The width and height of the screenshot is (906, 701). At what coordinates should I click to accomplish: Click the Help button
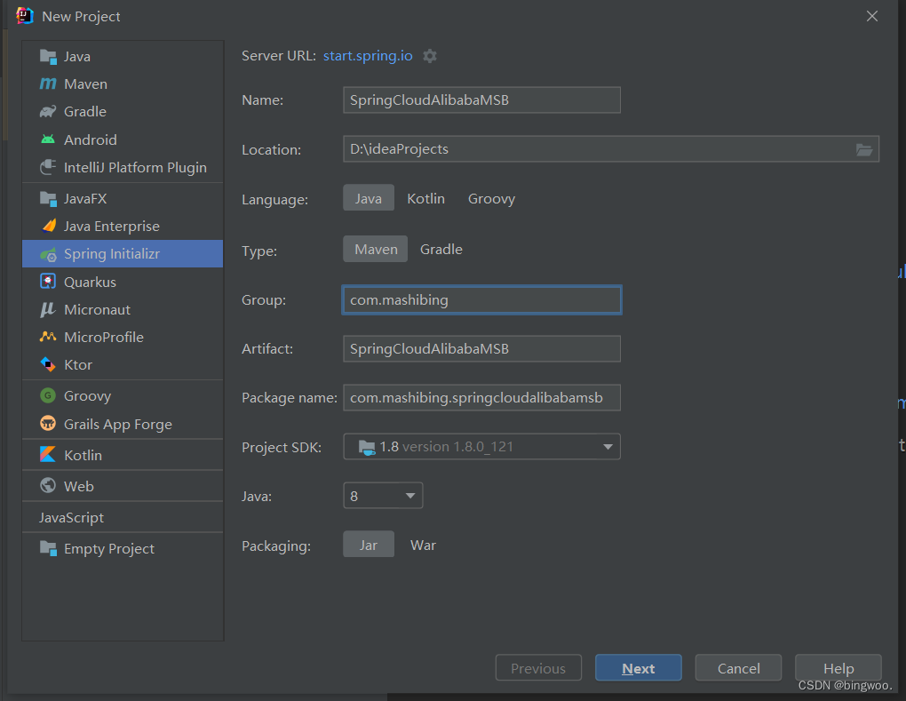[x=838, y=668]
